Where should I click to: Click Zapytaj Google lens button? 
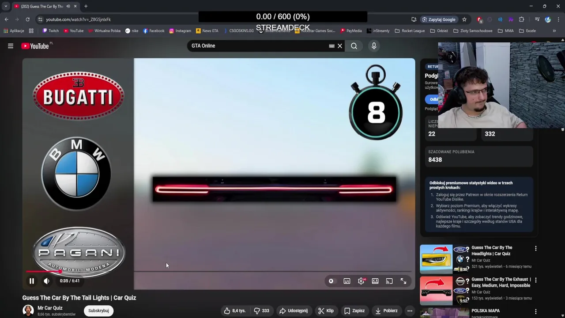tap(439, 19)
